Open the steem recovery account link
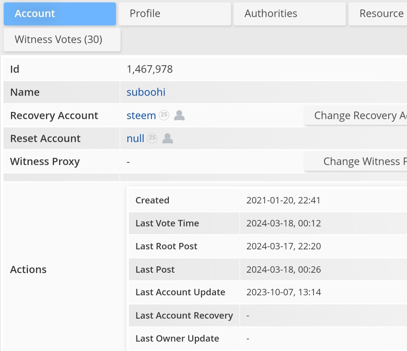Image resolution: width=407 pixels, height=351 pixels. coord(141,116)
